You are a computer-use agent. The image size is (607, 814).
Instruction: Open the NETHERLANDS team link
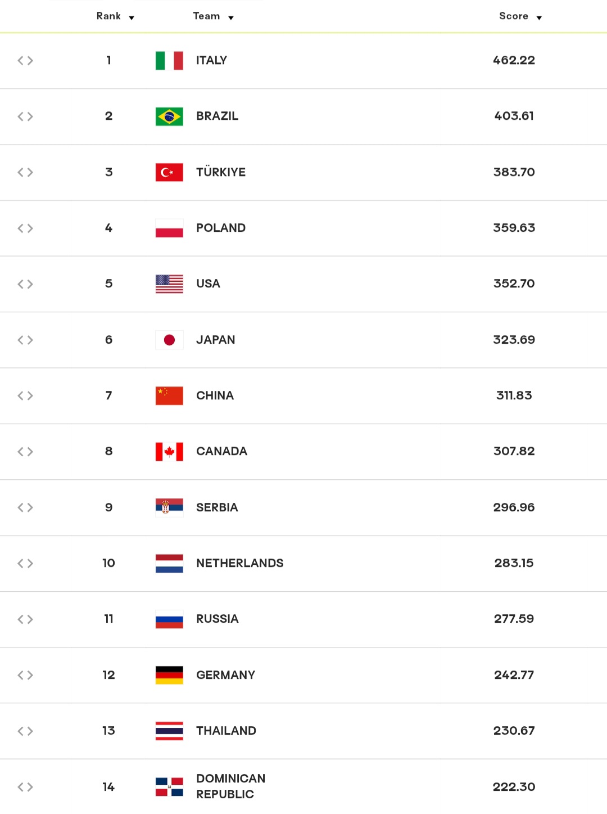point(240,563)
